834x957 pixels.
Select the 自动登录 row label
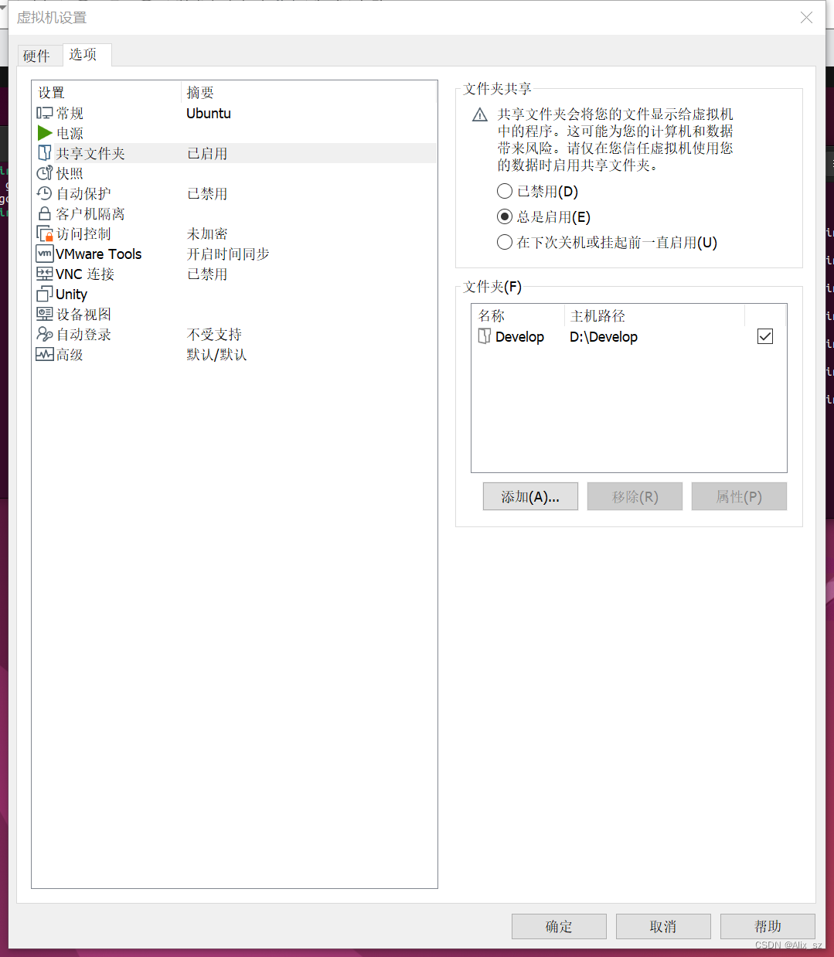83,334
